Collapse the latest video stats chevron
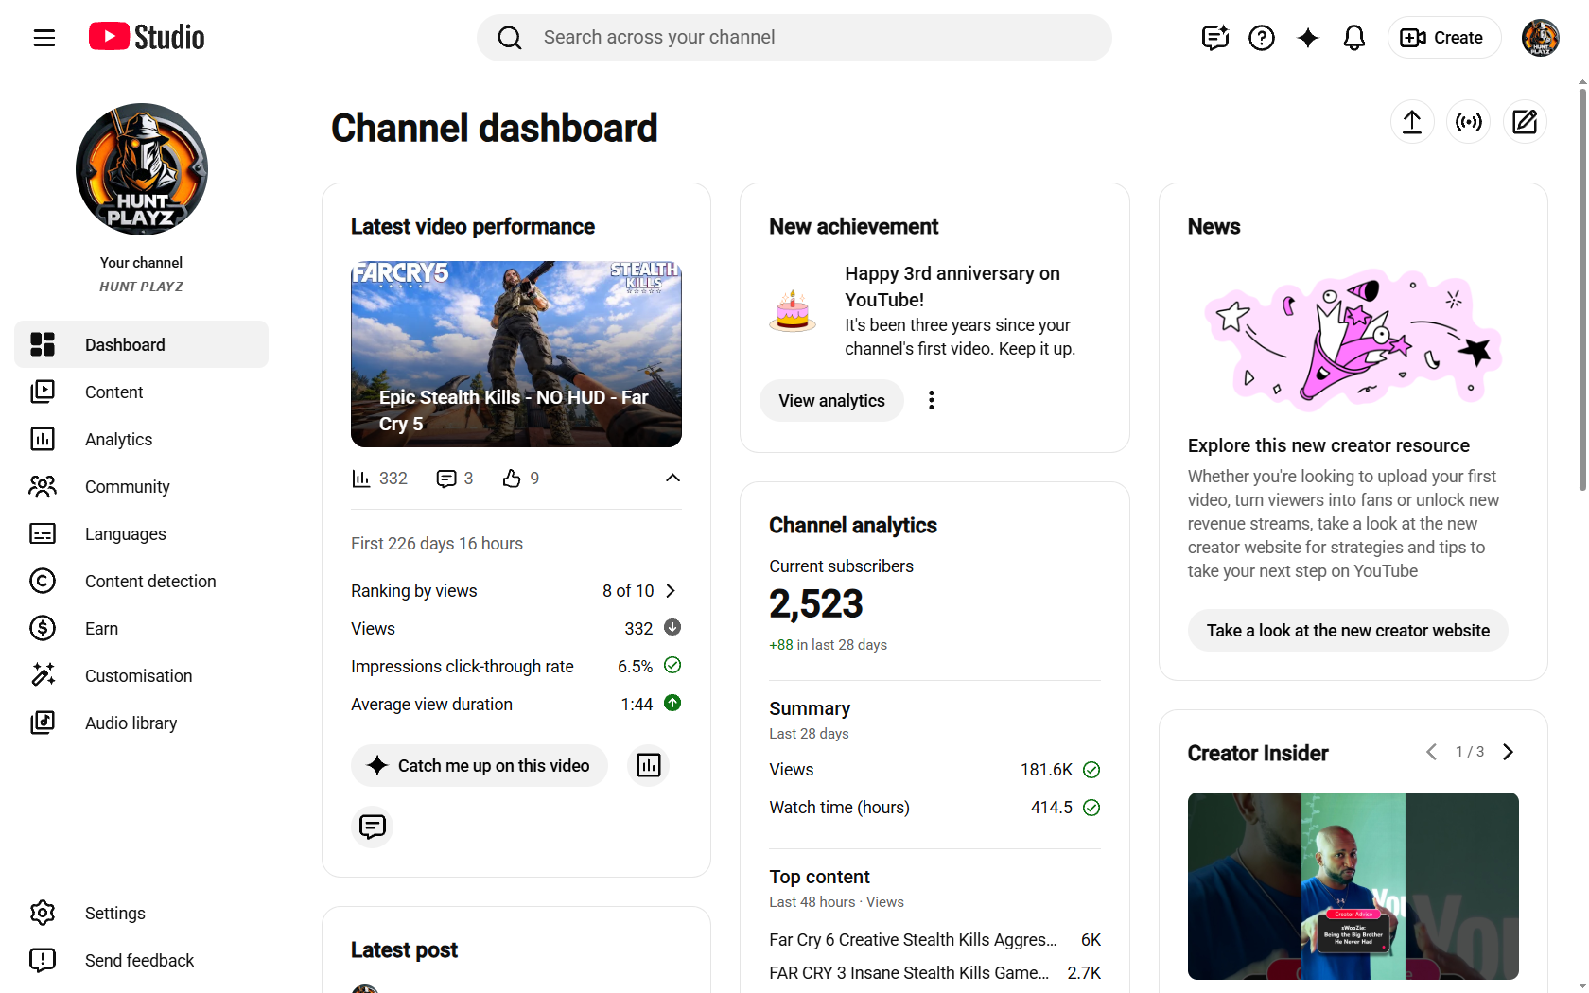This screenshot has width=1589, height=993. [672, 478]
